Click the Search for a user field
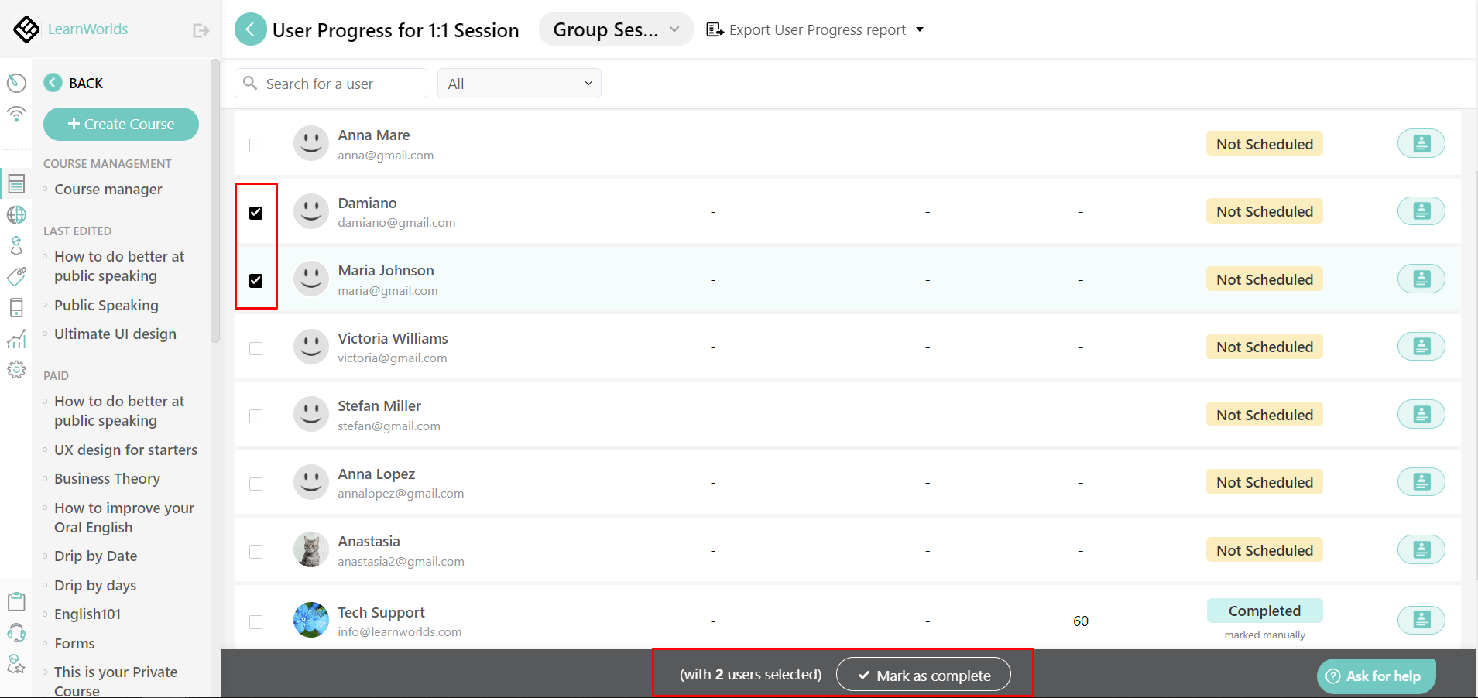Viewport: 1478px width, 698px height. click(x=331, y=83)
